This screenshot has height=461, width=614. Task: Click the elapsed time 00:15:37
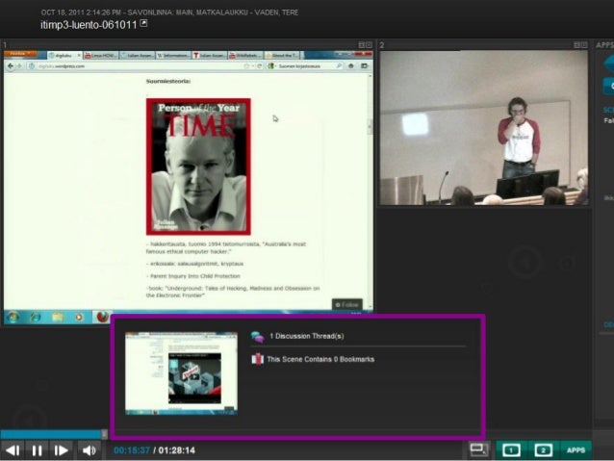(132, 450)
